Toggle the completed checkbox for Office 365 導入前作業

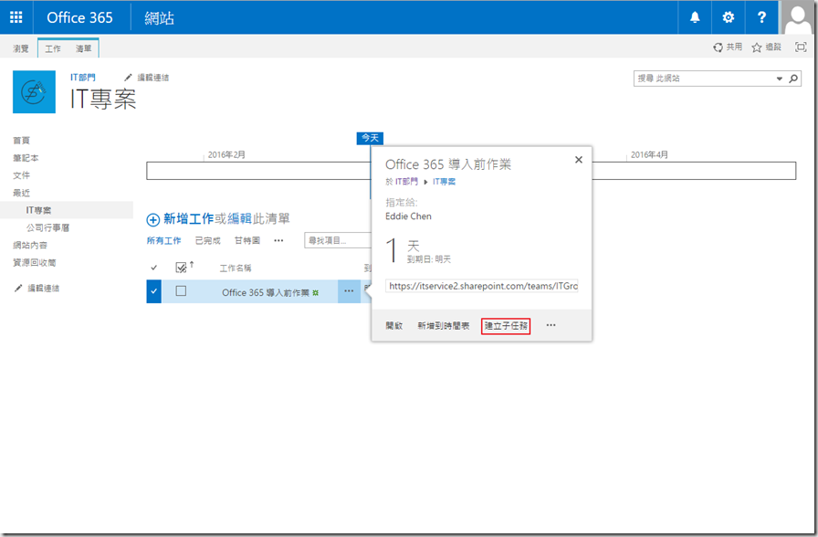pyautogui.click(x=181, y=291)
